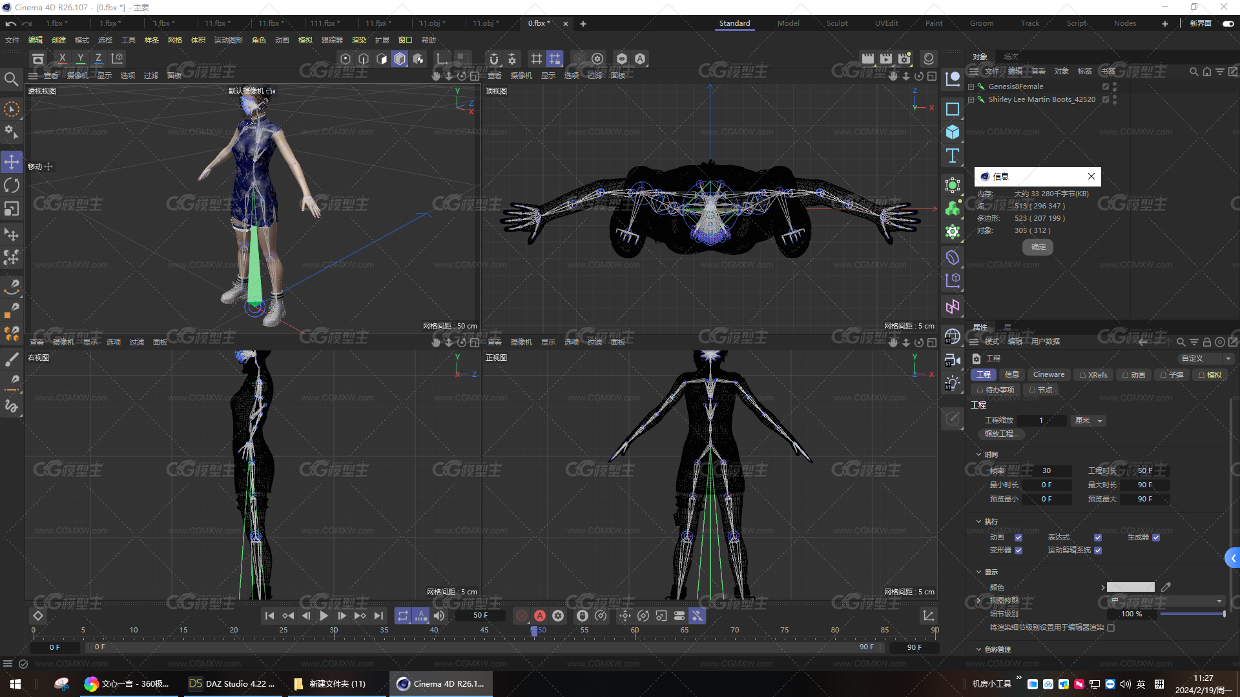Click the project color swatch
Viewport: 1240px width, 697px height.
[x=1131, y=587]
